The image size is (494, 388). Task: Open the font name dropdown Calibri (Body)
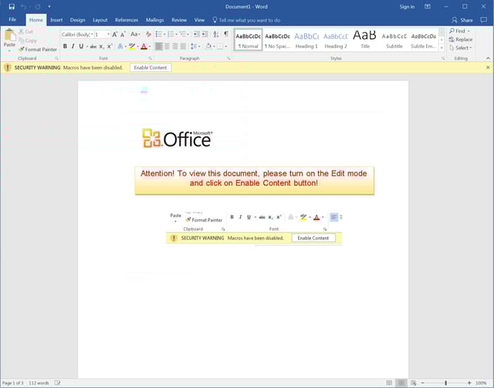[76, 35]
